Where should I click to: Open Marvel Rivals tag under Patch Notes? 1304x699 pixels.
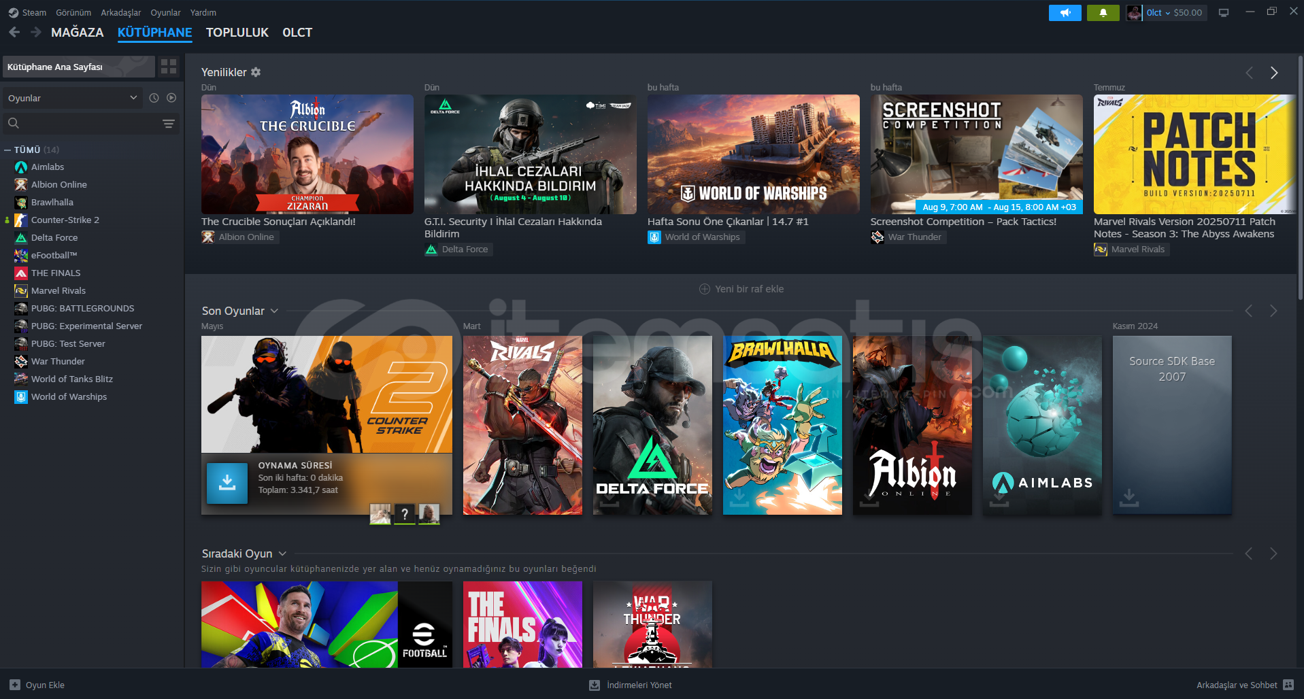1131,249
